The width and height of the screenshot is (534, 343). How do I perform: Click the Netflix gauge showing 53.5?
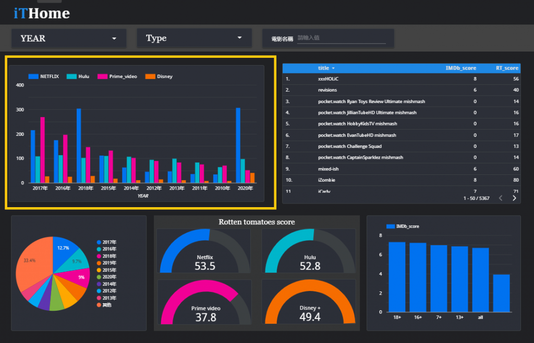coord(204,251)
